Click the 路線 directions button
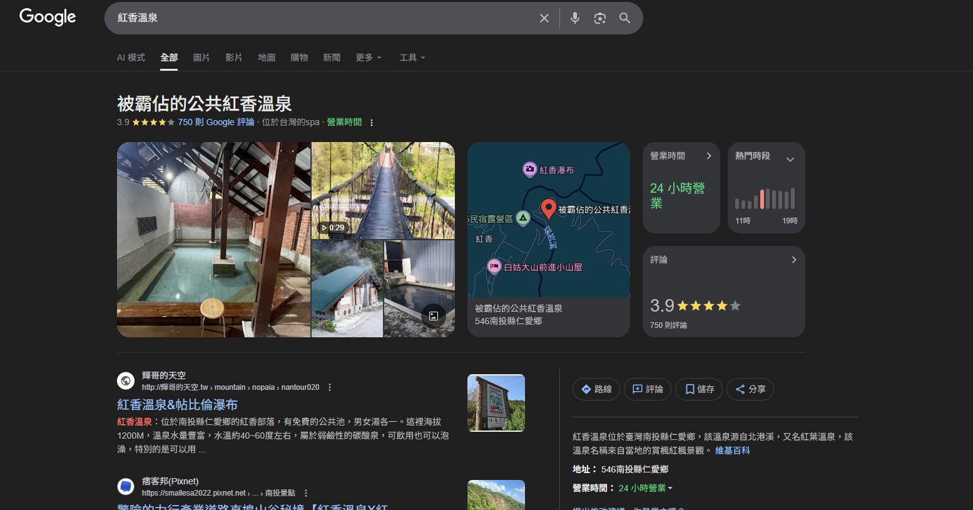 click(596, 389)
